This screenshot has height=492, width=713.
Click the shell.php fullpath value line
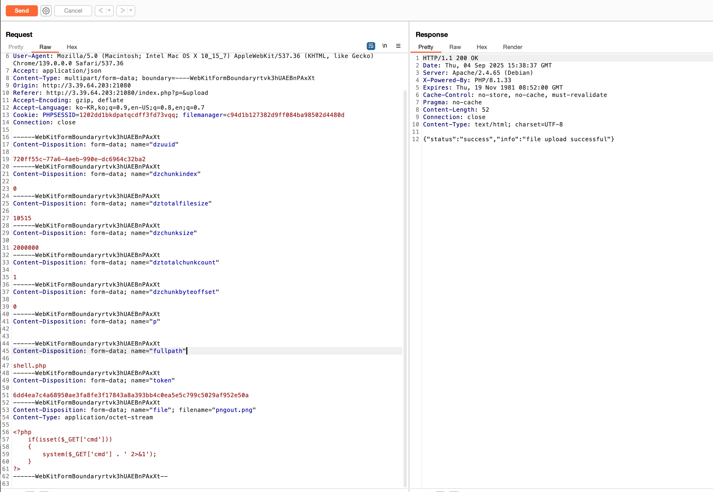tap(29, 366)
